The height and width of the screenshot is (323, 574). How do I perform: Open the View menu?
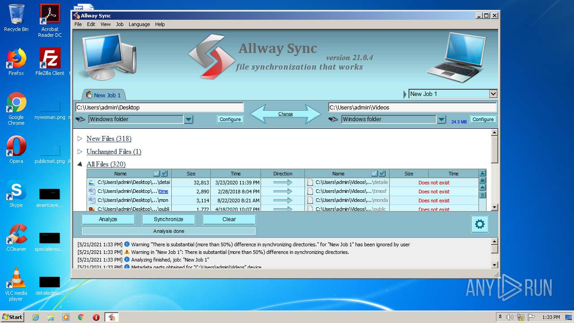(x=105, y=24)
